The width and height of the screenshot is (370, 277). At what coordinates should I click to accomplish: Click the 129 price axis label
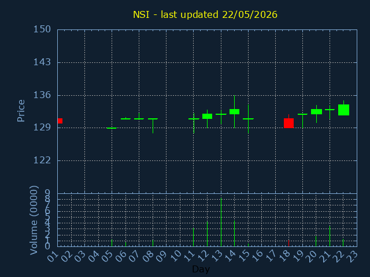click(x=42, y=128)
